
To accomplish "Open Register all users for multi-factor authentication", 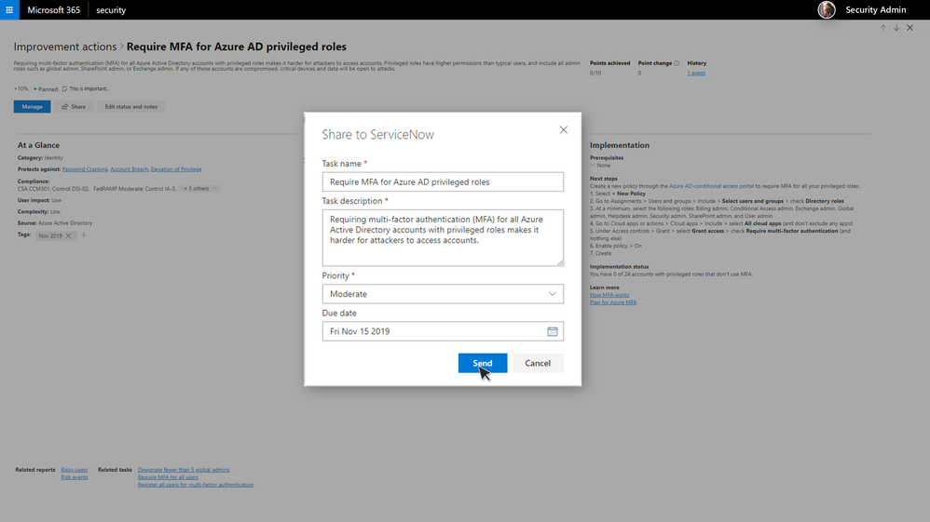I will 195,485.
